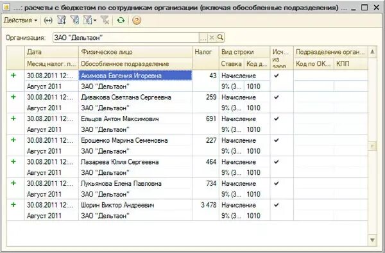385x253 pixels.
Task: Toggle the checkmark in Лукьянова row
Action: [277, 183]
